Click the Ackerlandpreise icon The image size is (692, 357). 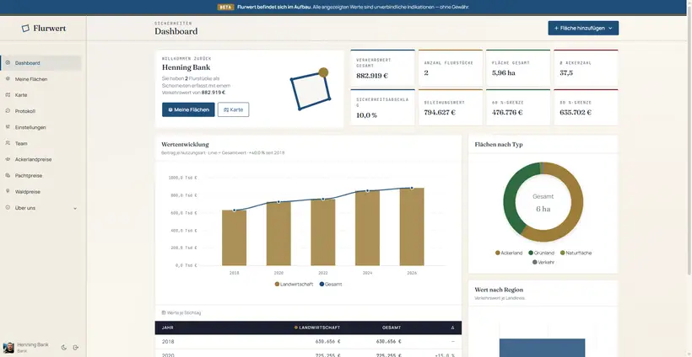(x=8, y=159)
